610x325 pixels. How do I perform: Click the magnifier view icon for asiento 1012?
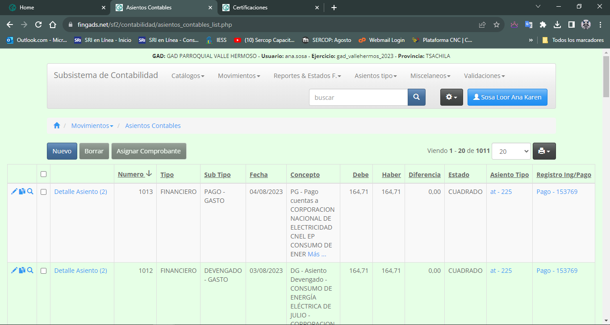point(30,271)
